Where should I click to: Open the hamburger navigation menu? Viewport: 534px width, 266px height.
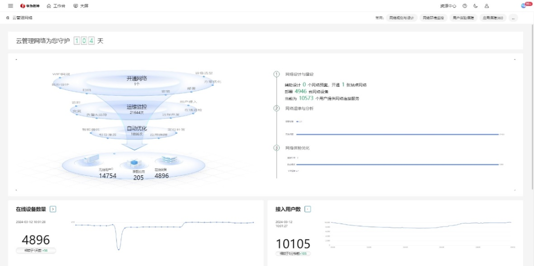point(10,6)
